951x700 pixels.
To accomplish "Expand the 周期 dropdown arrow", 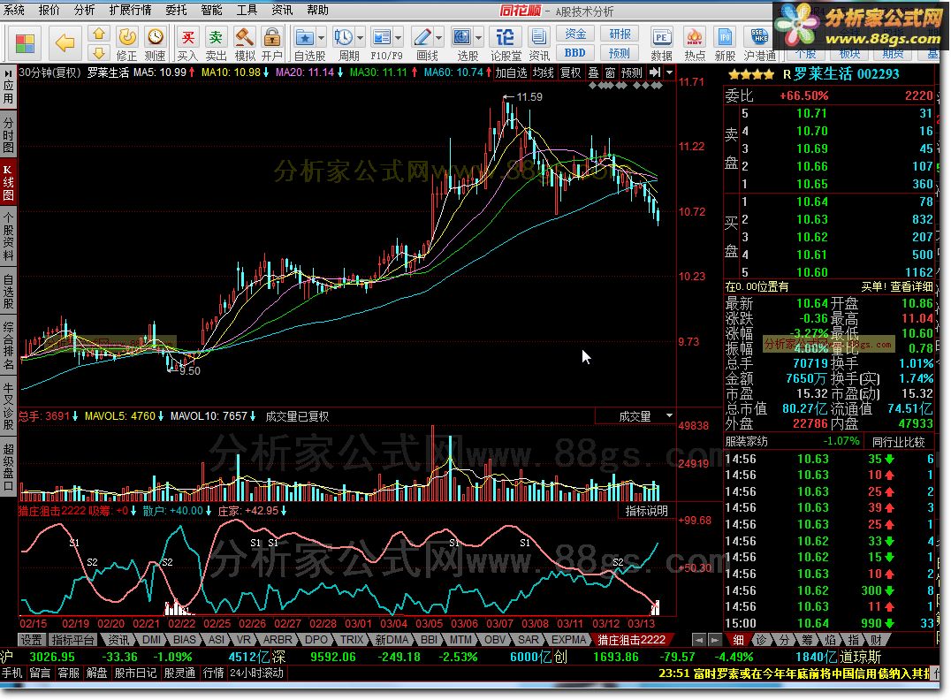I will (x=361, y=38).
